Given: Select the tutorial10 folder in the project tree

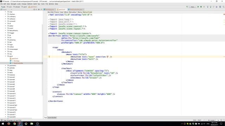Looking at the screenshot, I should (11, 93).
